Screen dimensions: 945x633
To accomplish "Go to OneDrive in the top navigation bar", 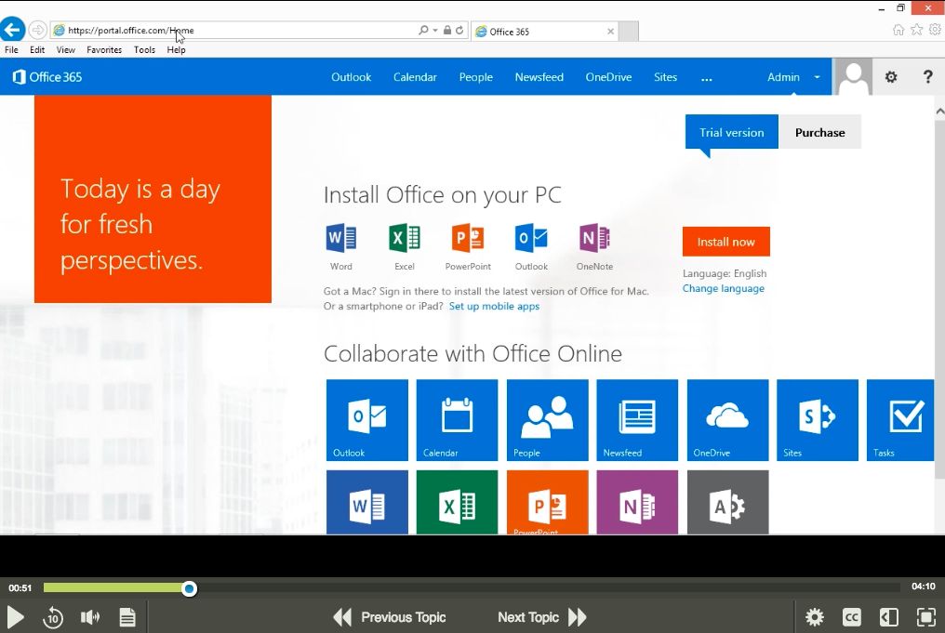I will tap(608, 77).
